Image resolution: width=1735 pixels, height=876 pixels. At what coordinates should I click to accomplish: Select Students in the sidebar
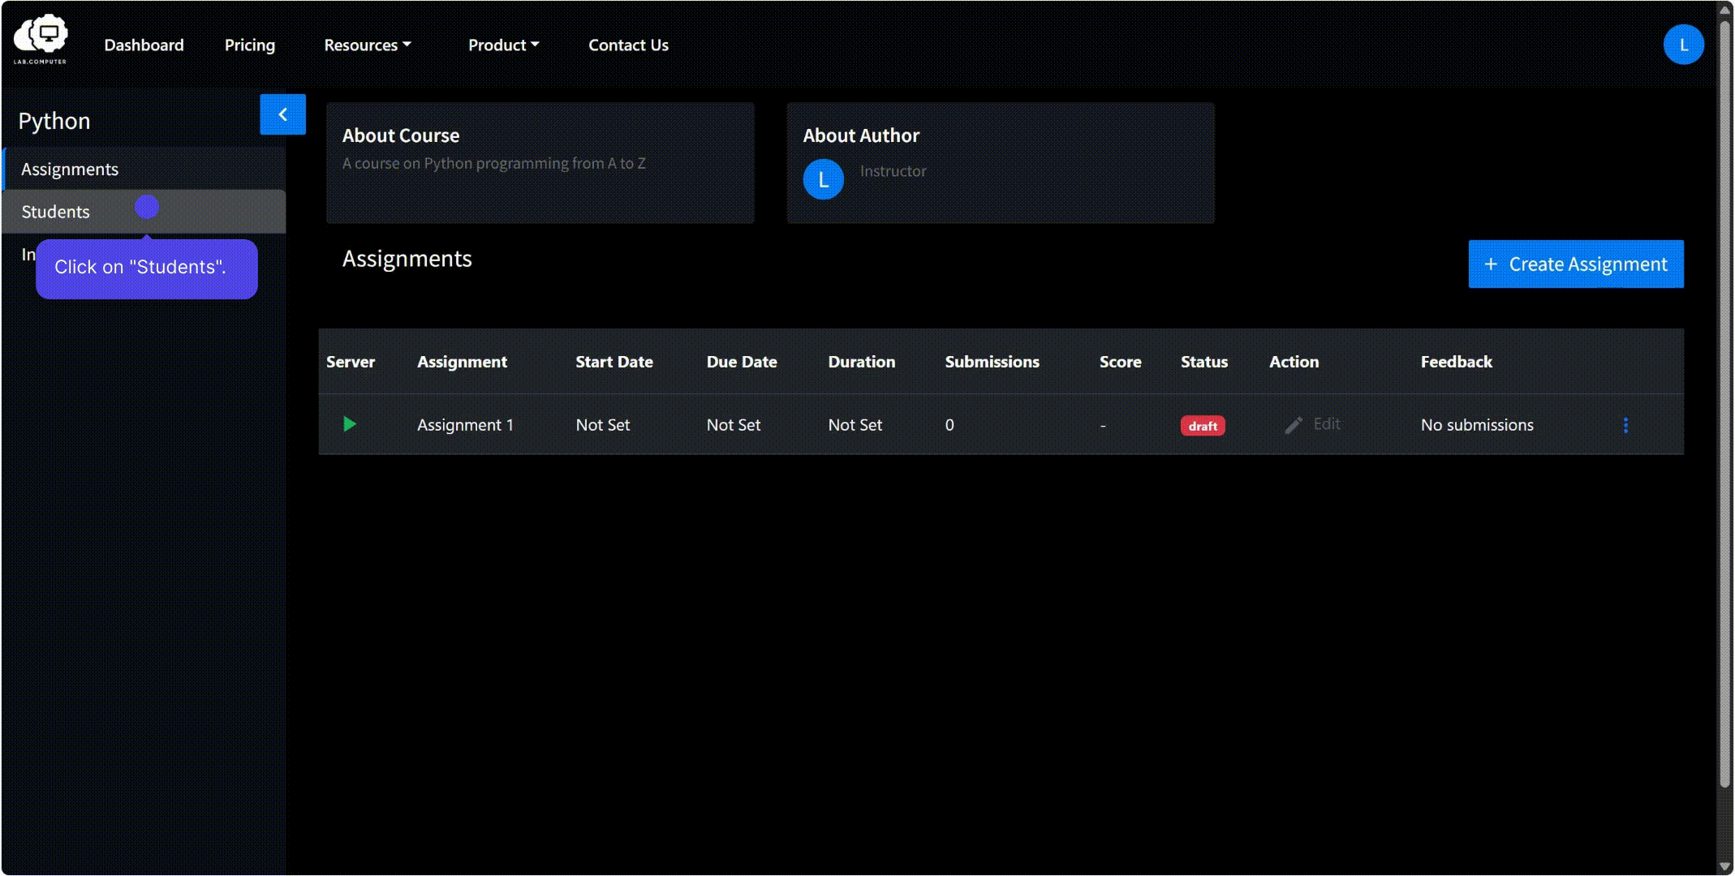144,212
